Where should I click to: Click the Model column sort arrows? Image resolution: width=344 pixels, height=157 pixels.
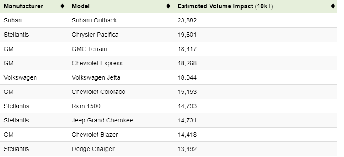(168, 6)
